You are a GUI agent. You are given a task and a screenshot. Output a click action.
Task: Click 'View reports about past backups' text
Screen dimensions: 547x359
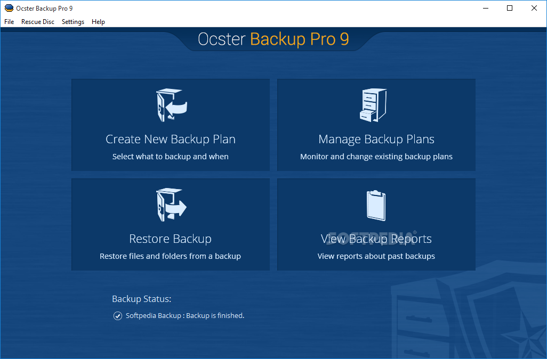pos(376,256)
